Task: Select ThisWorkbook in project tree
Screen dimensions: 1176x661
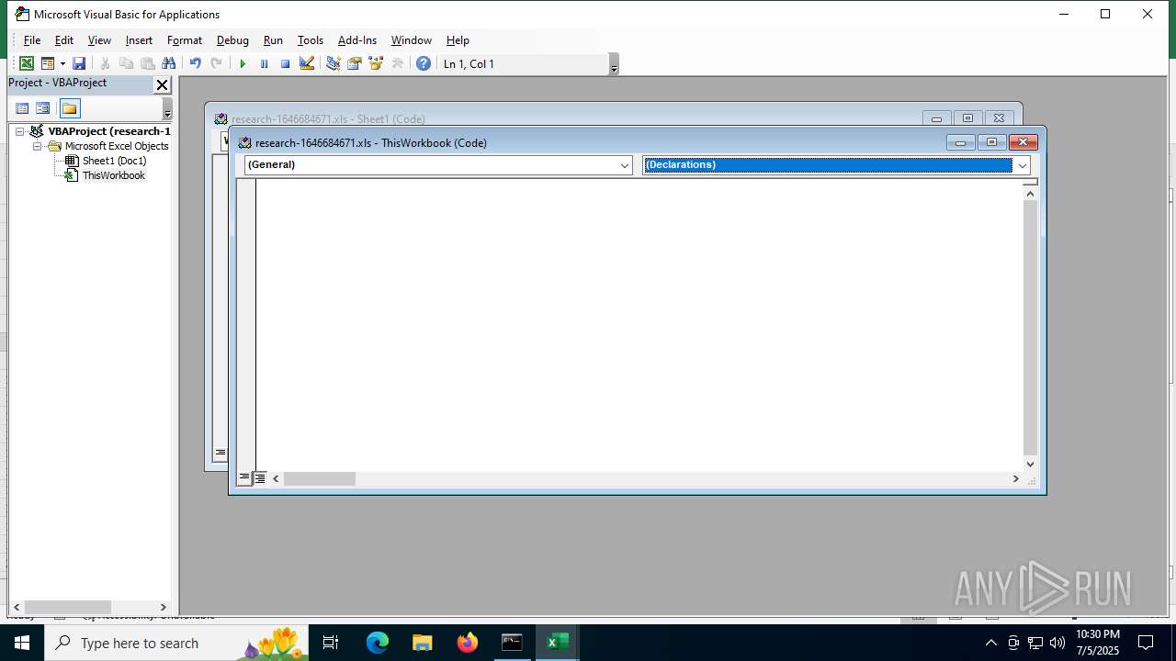Action: tap(113, 175)
